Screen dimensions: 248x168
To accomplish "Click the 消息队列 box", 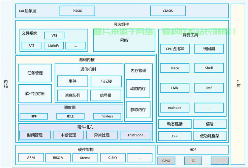I will [x=72, y=95].
